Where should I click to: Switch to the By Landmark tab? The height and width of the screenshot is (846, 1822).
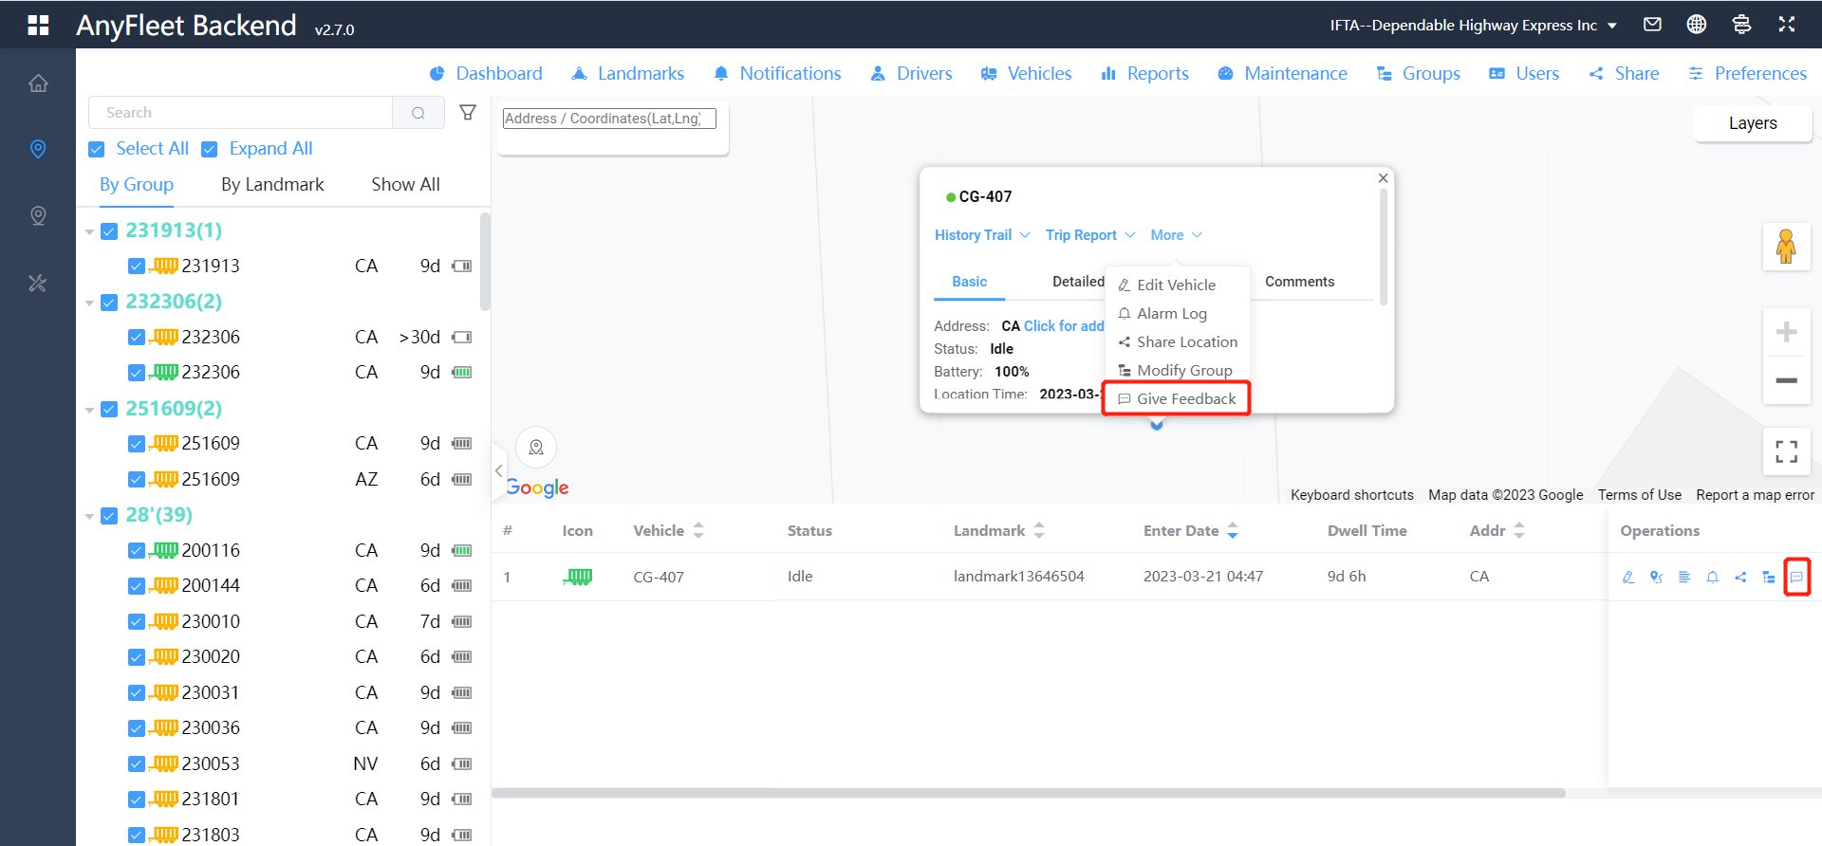tap(272, 185)
